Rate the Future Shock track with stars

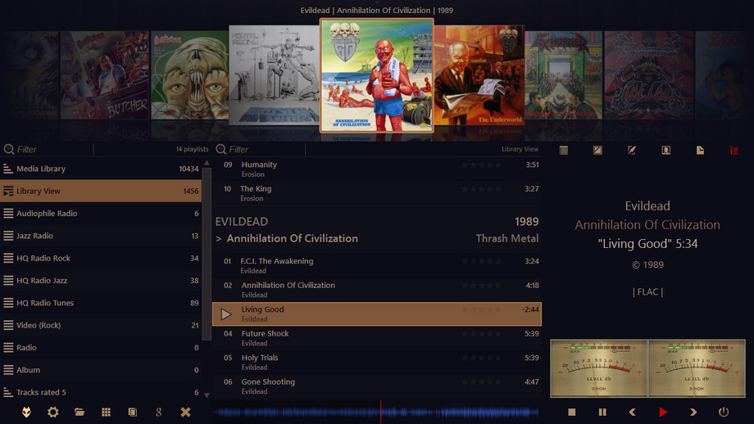coord(481,333)
